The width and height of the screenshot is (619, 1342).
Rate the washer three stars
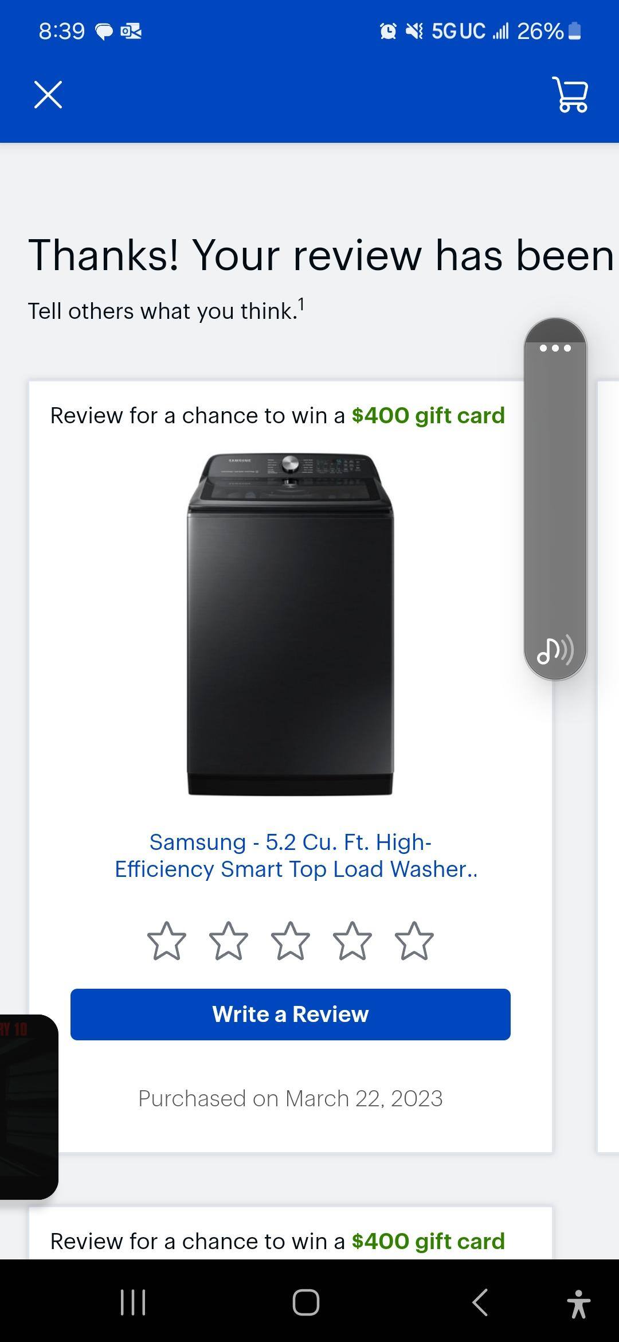tap(291, 941)
